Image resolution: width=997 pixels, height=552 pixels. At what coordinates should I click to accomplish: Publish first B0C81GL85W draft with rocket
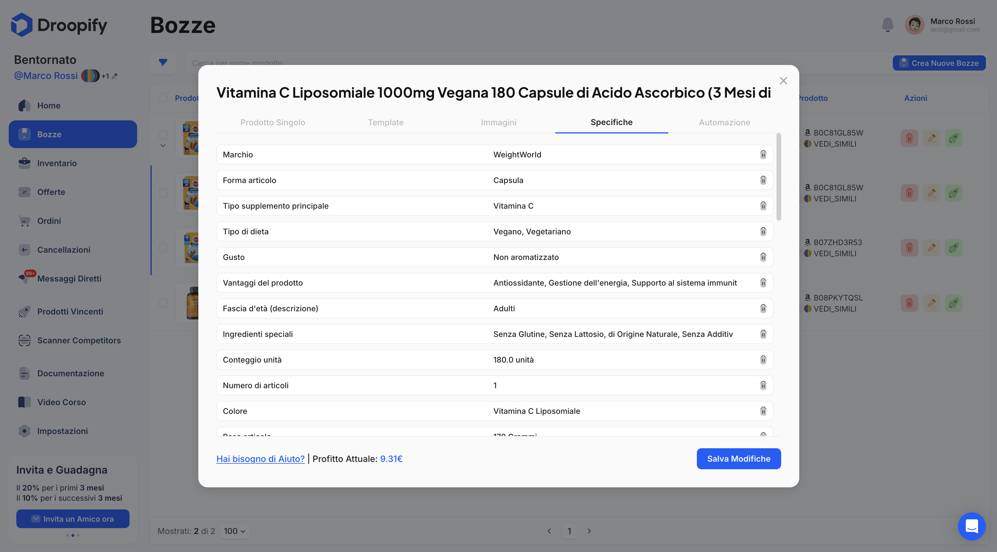(x=954, y=138)
